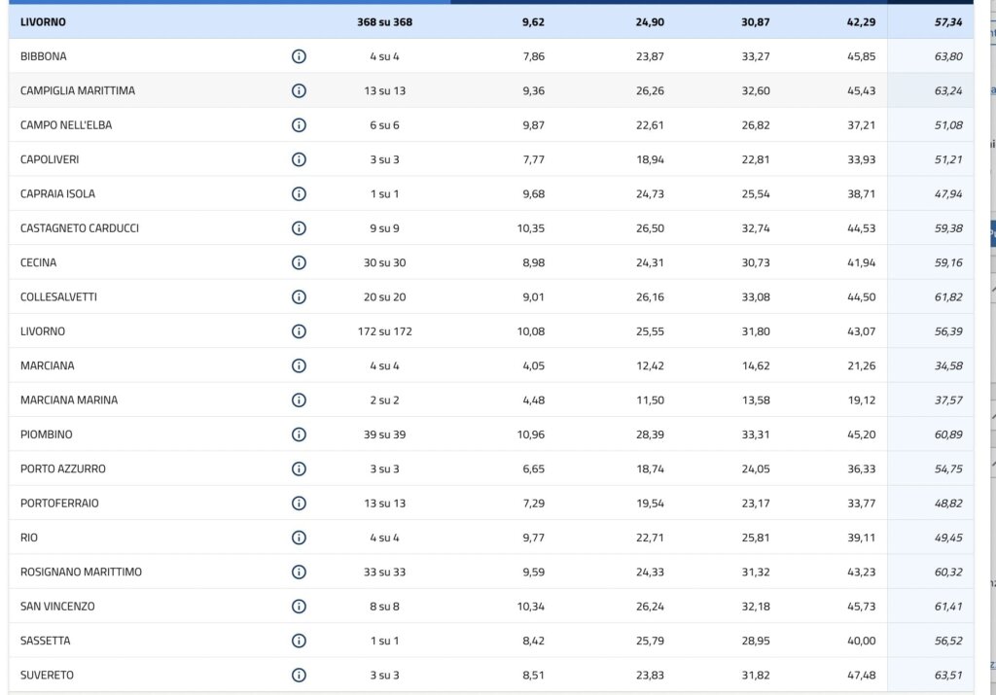Show info for CAPRAIA ISOLA
Screen dimensions: 996x695
point(299,193)
